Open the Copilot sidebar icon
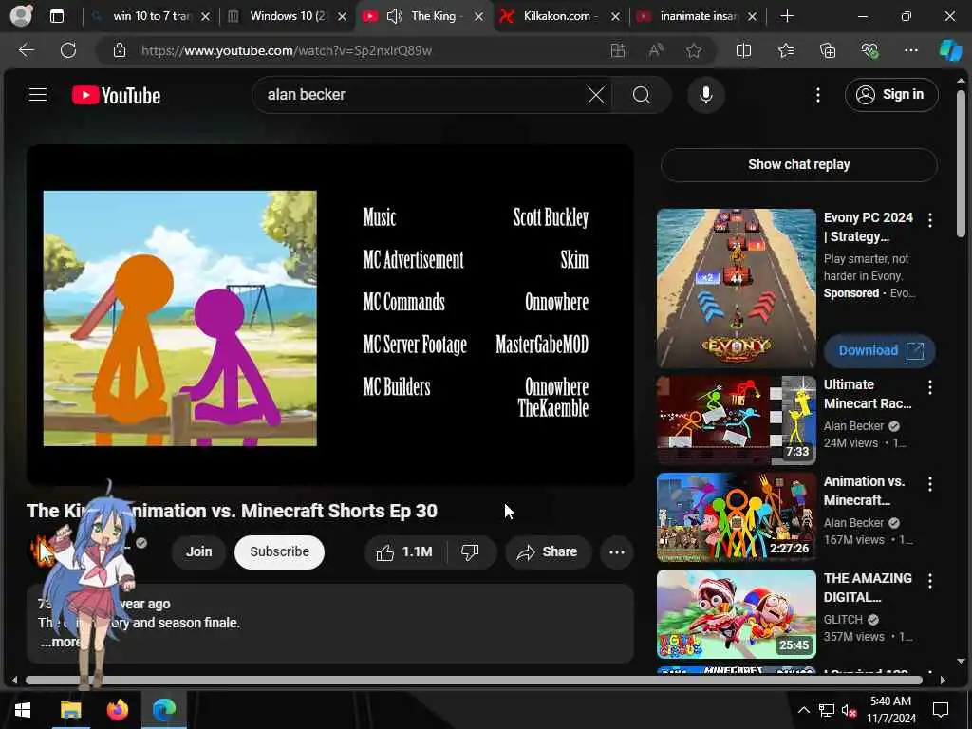 click(950, 50)
